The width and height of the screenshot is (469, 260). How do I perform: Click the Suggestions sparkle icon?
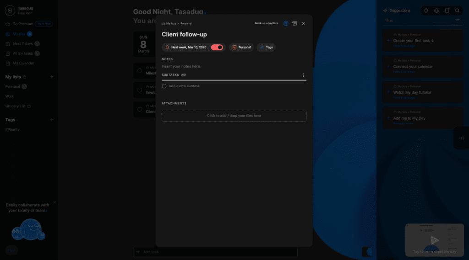(x=385, y=11)
